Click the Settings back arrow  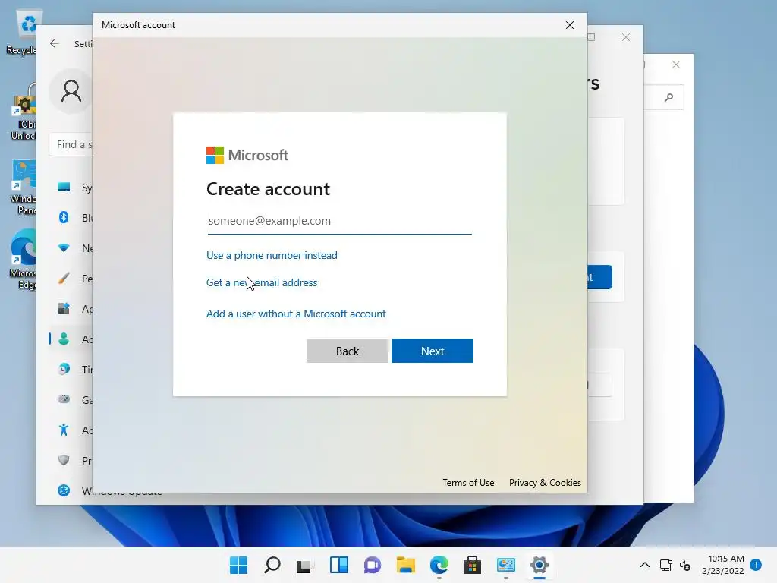pyautogui.click(x=55, y=43)
